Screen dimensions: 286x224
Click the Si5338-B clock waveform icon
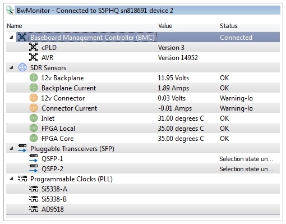(x=34, y=199)
